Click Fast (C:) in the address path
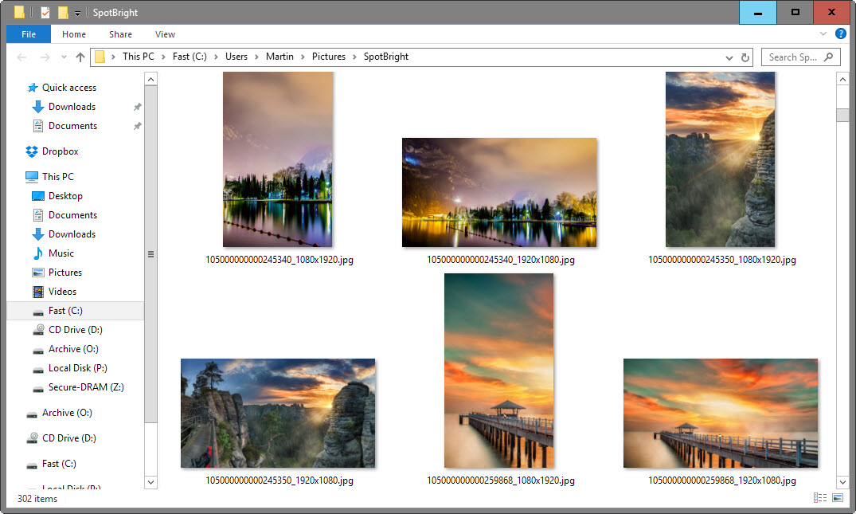This screenshot has height=514, width=856. point(190,57)
